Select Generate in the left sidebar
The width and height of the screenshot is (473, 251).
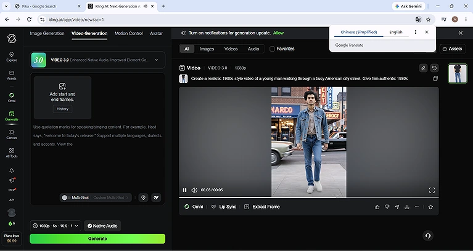click(12, 116)
